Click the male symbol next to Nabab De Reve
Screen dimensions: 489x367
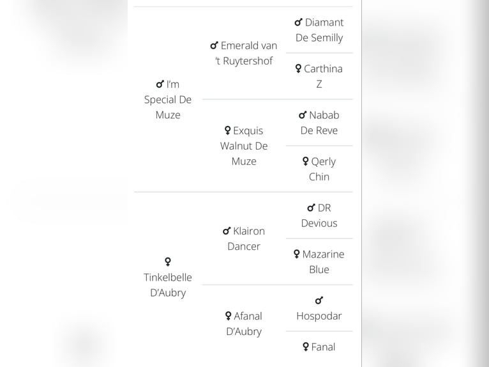(x=303, y=115)
